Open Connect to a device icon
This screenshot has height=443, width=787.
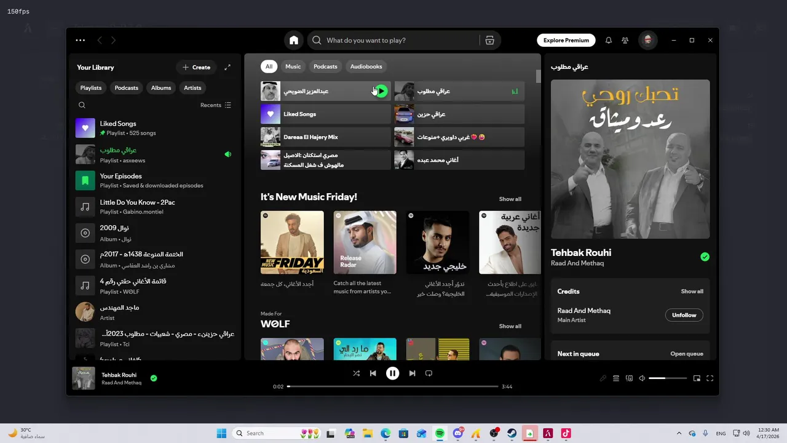pyautogui.click(x=629, y=378)
